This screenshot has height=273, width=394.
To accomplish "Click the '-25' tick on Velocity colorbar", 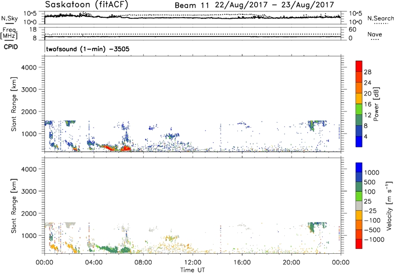I will point(370,211).
